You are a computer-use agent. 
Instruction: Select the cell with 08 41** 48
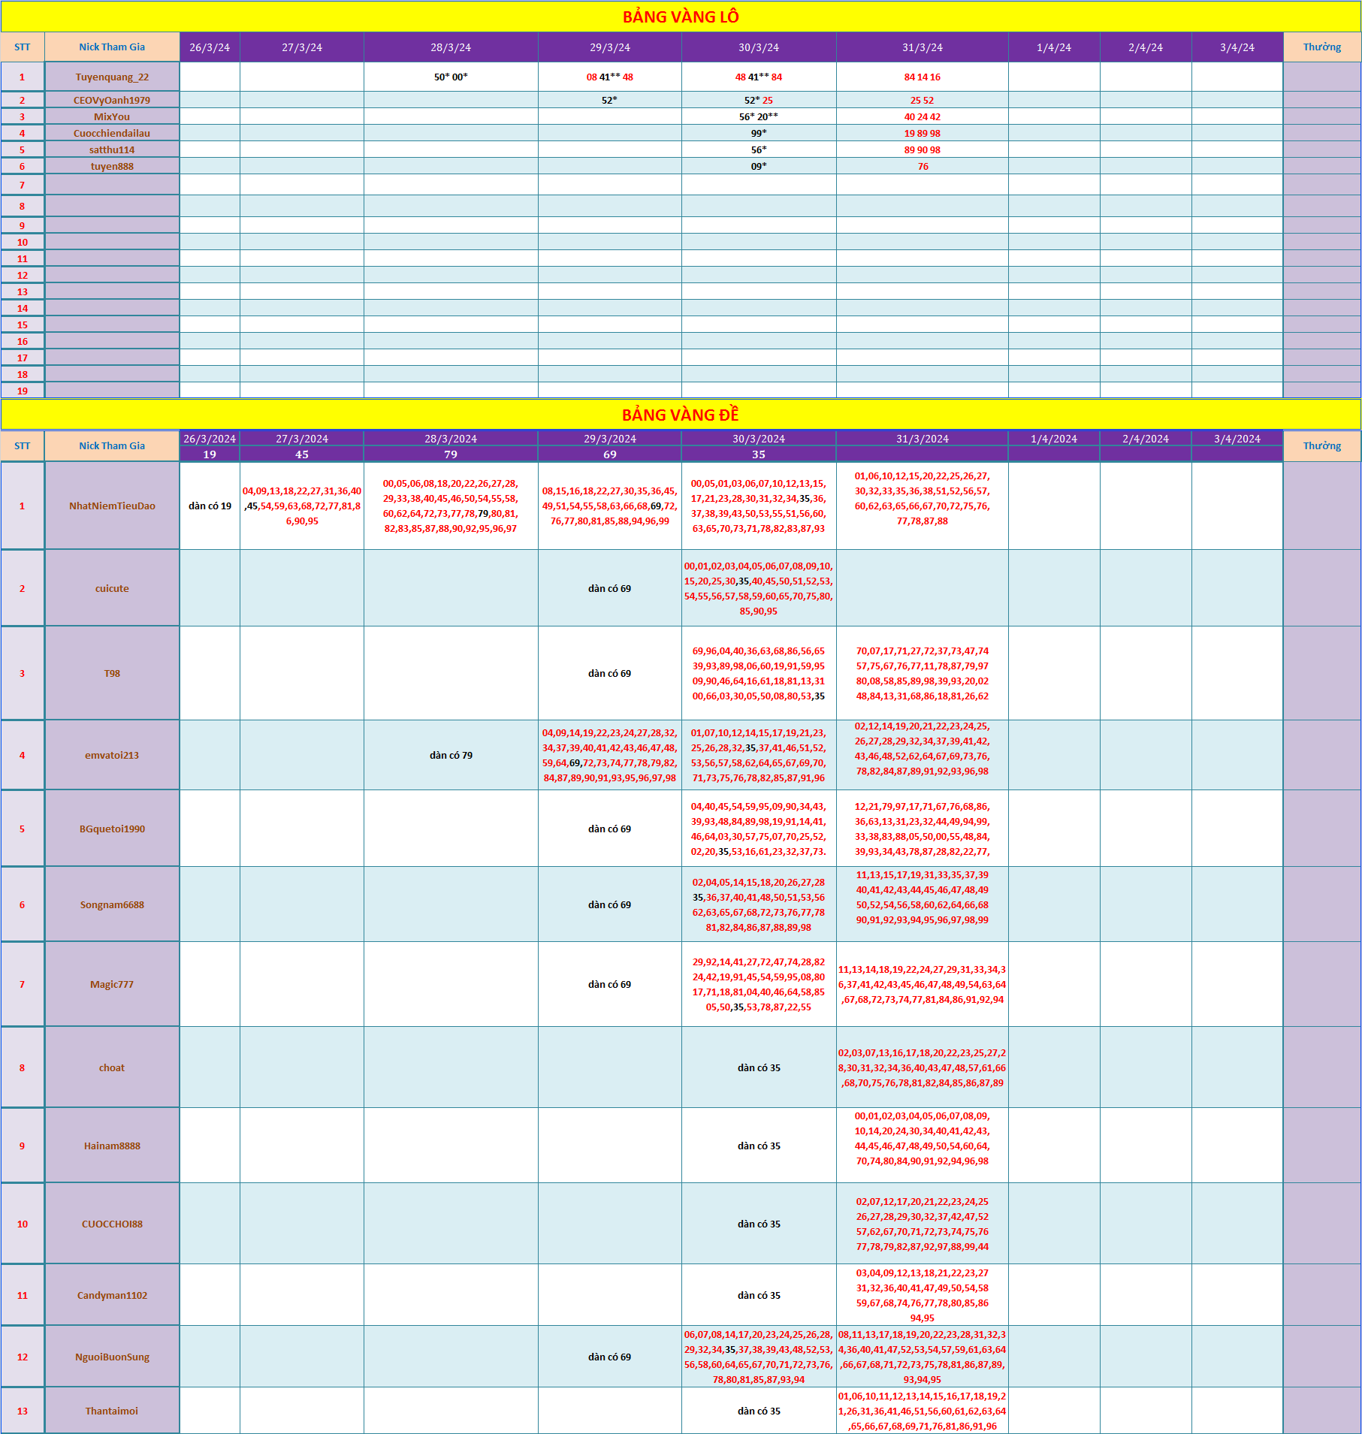click(x=610, y=77)
